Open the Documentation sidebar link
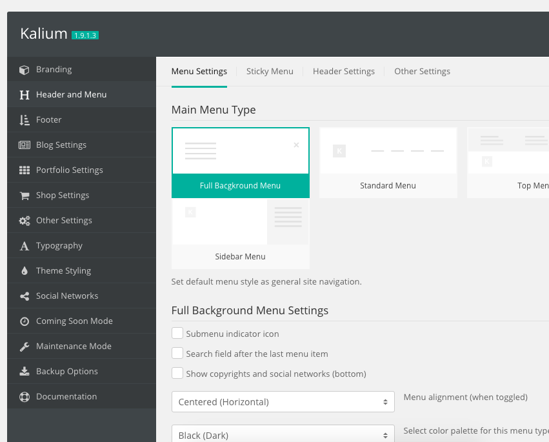The height and width of the screenshot is (442, 549). [x=66, y=397]
